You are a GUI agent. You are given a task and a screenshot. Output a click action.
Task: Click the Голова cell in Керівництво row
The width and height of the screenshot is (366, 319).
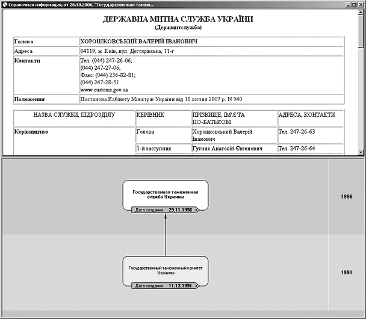tap(163, 135)
